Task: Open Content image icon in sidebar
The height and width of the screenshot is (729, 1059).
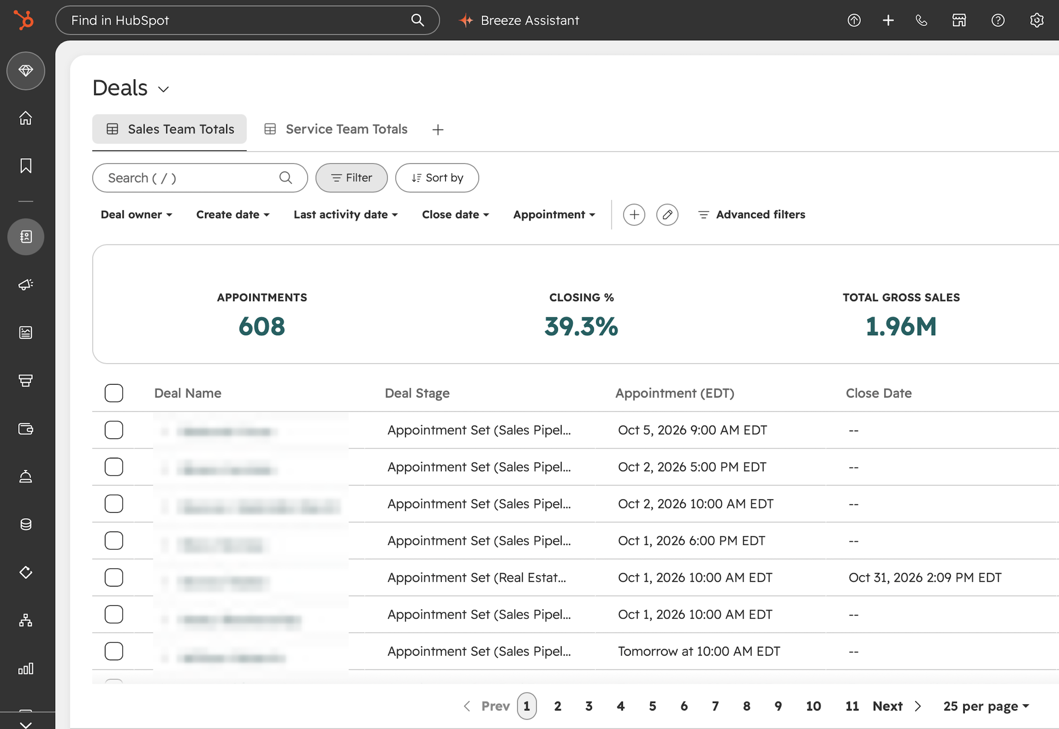Action: tap(25, 332)
